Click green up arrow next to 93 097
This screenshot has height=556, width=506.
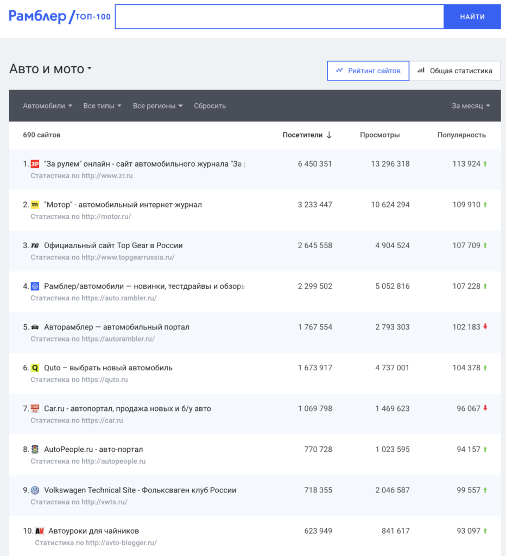[x=485, y=531]
